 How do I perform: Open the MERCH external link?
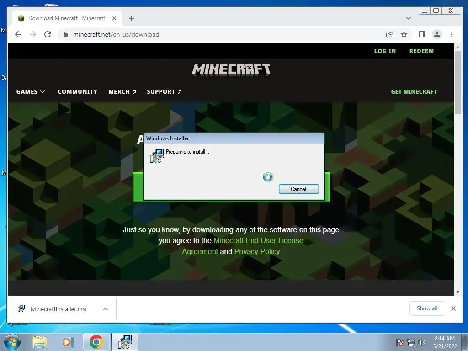coord(122,91)
